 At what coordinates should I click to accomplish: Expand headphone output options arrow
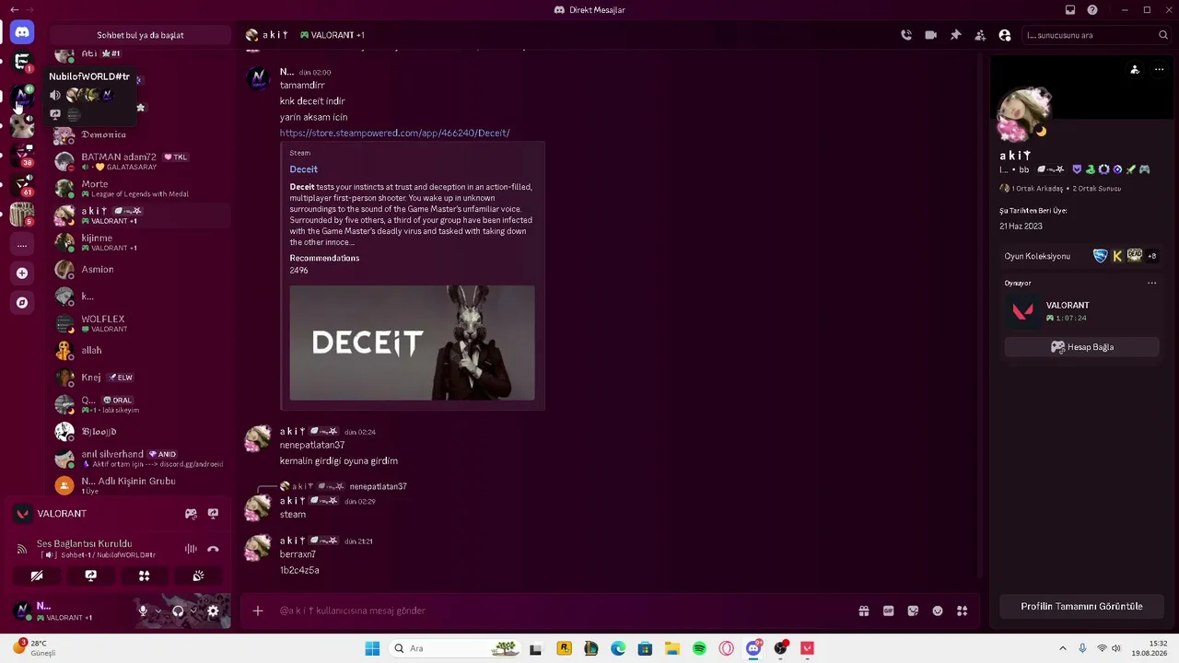[x=193, y=611]
